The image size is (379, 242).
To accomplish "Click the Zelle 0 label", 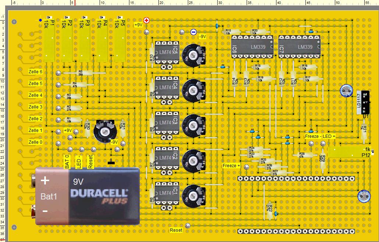I will pos(36,142).
